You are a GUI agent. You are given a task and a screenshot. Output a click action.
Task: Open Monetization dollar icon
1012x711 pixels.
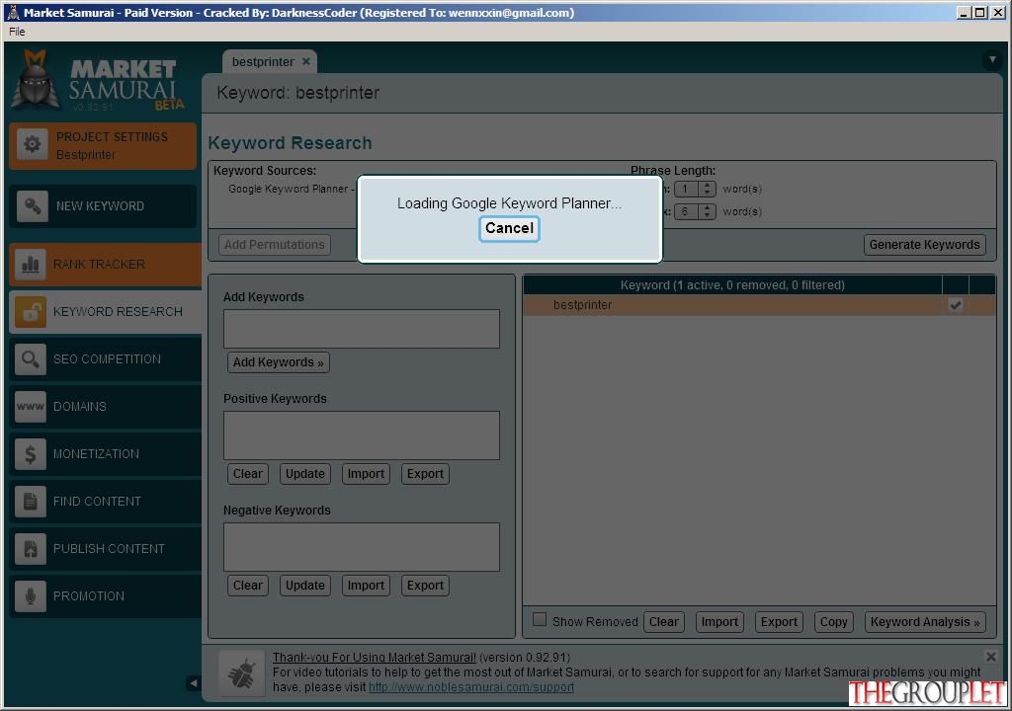coord(30,454)
